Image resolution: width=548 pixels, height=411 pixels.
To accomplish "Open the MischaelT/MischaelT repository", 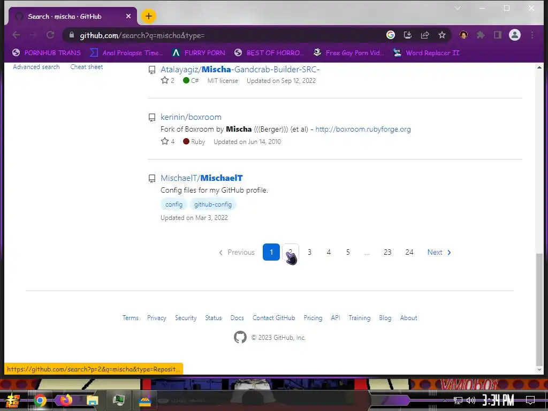I will (202, 178).
